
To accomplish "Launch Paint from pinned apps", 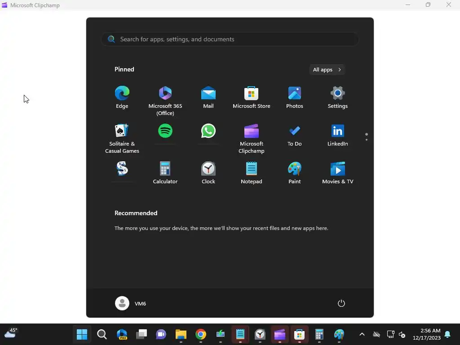I will [295, 173].
